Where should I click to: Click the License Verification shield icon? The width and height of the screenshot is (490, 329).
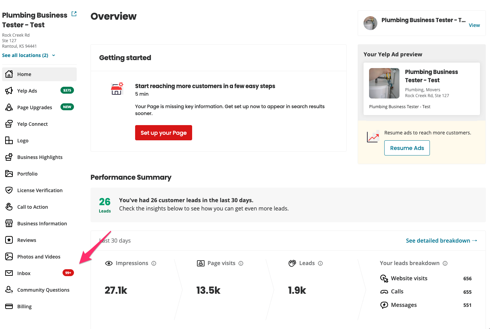pyautogui.click(x=9, y=190)
